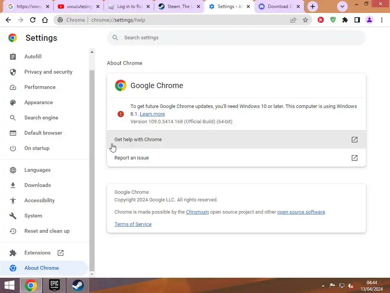Viewport: 390px width, 293px height.
Task: Click the sidebar scroll down arrow
Action: (92, 274)
